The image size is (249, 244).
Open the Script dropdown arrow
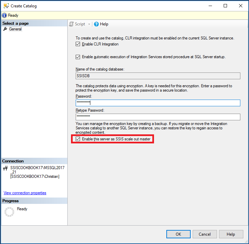[x=89, y=24]
